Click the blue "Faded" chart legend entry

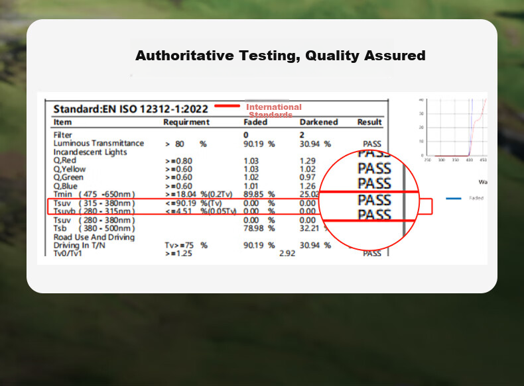[x=465, y=198]
